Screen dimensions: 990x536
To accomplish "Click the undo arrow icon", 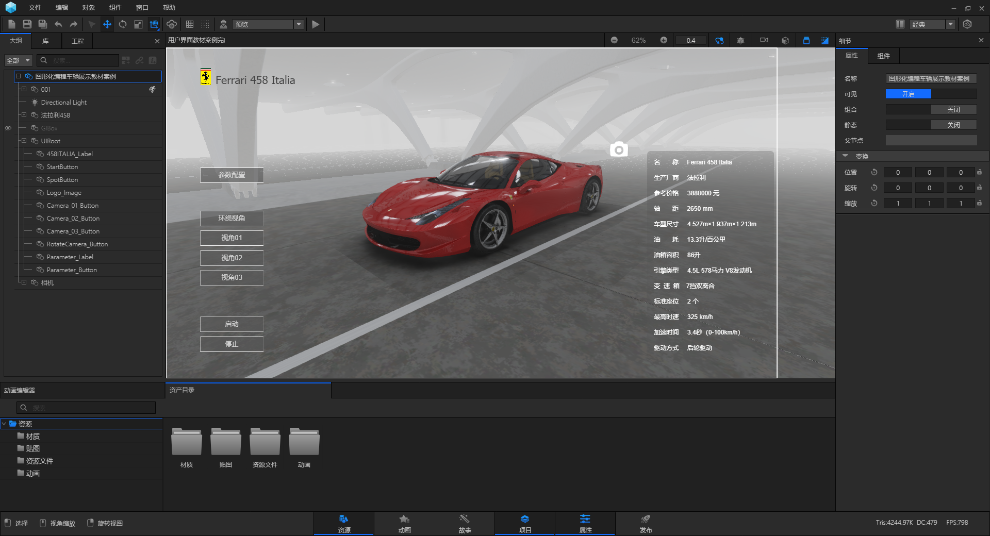I will click(58, 24).
